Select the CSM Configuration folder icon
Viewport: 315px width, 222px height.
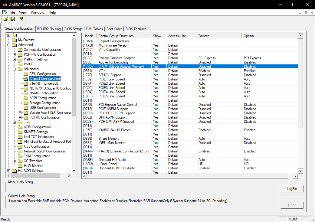click(x=20, y=156)
